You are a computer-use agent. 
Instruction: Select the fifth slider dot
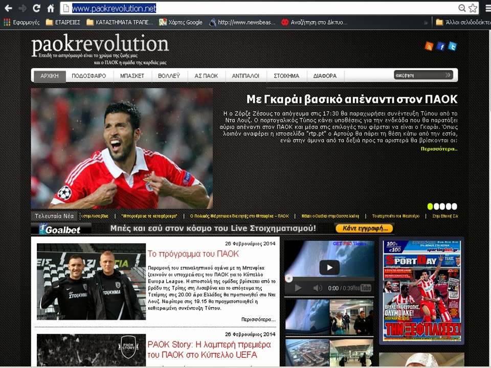454,206
